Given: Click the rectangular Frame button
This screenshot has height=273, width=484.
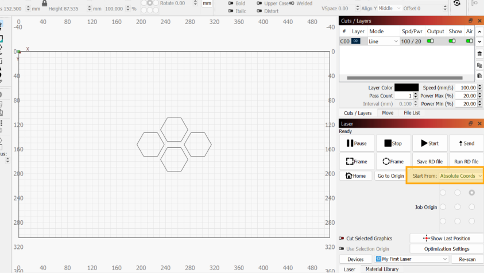Looking at the screenshot, I should pos(357,162).
